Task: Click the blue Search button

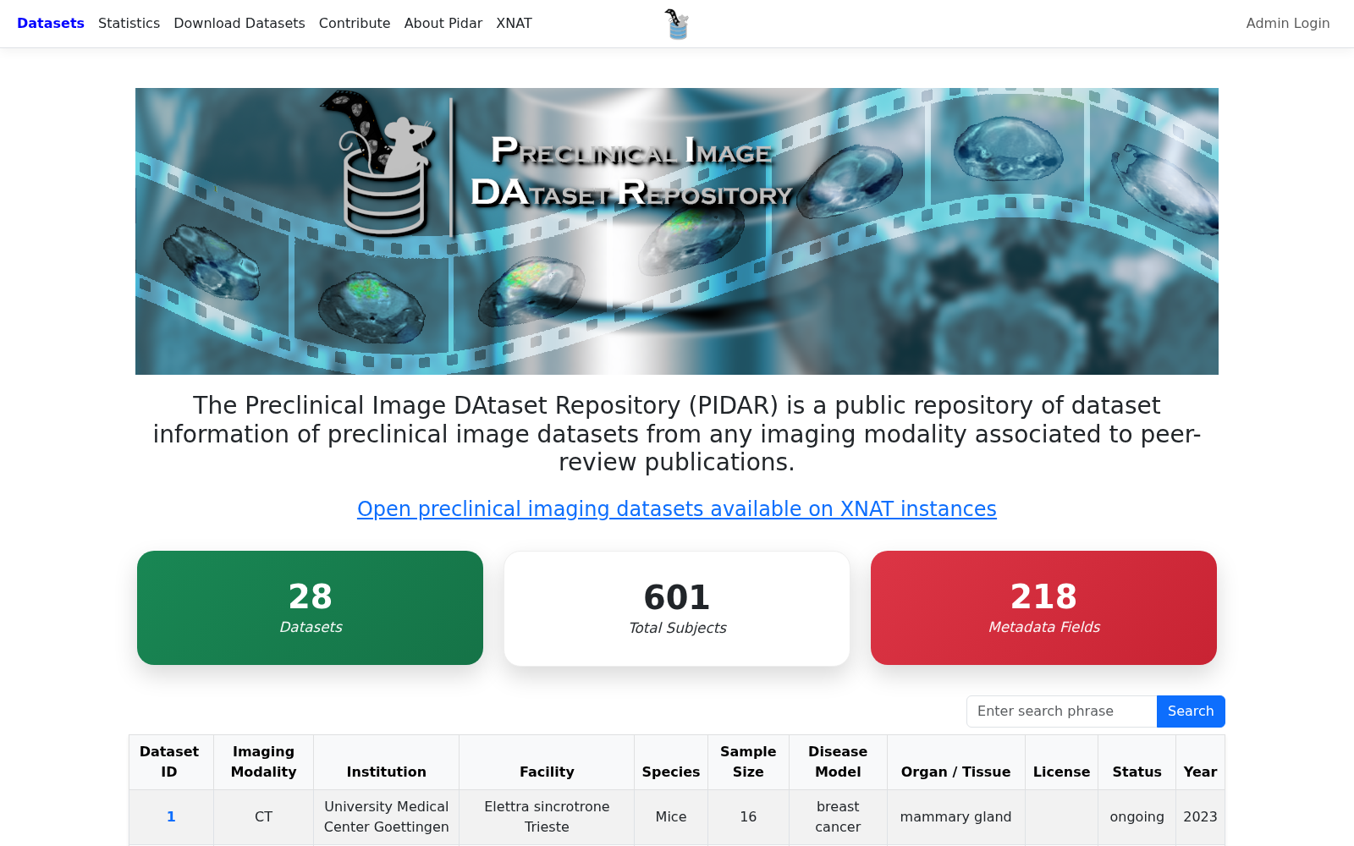Action: [x=1191, y=711]
